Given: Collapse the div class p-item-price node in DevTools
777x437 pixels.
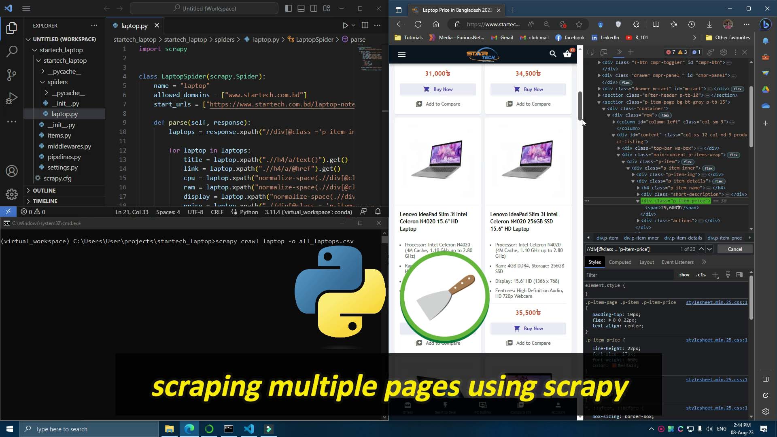Looking at the screenshot, I should pyautogui.click(x=638, y=201).
